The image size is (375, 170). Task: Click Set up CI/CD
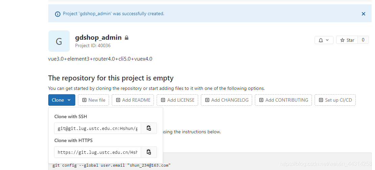coord(335,100)
